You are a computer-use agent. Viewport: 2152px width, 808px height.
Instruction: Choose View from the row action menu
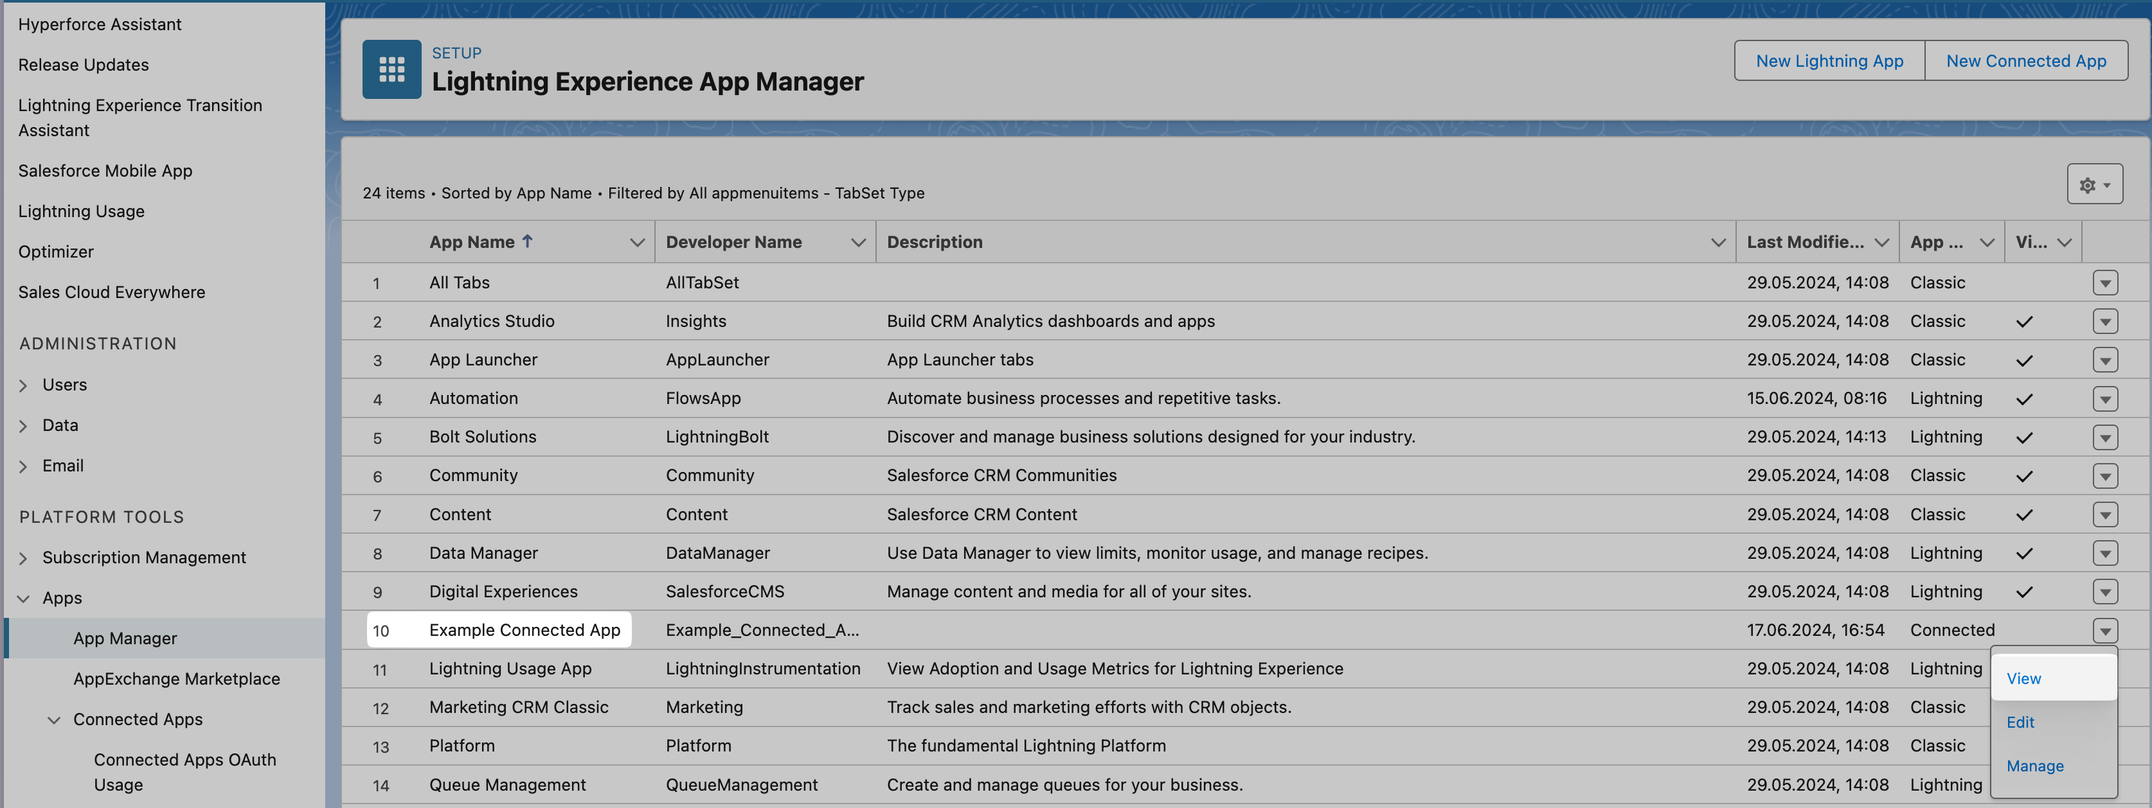click(2023, 679)
